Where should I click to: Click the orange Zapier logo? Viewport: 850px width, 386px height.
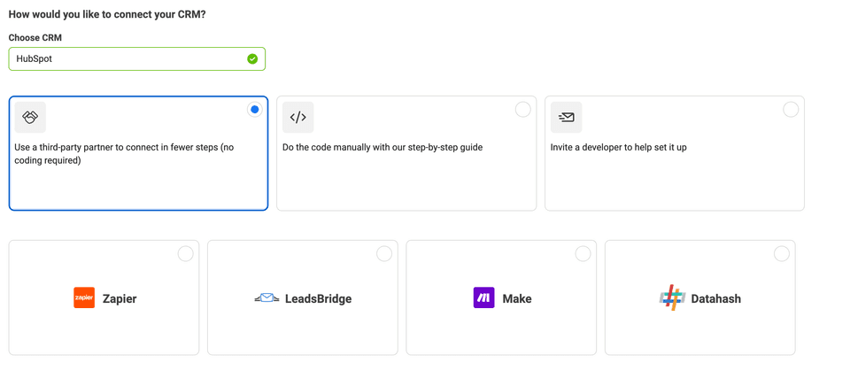click(84, 297)
